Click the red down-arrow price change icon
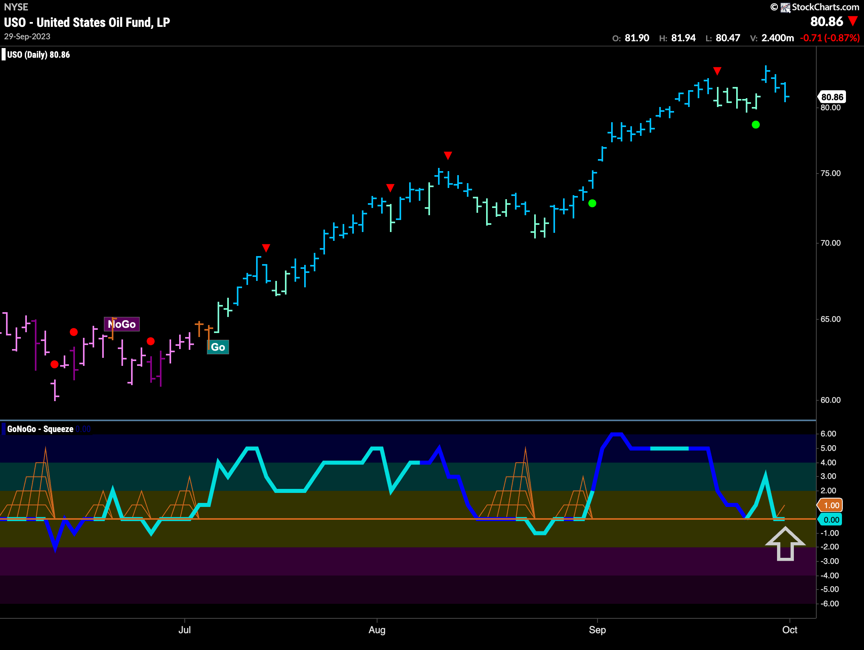Image resolution: width=864 pixels, height=650 pixels. [853, 21]
